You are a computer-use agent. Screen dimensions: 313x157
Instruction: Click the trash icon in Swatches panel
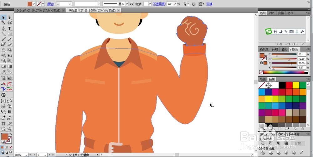pos(302,129)
